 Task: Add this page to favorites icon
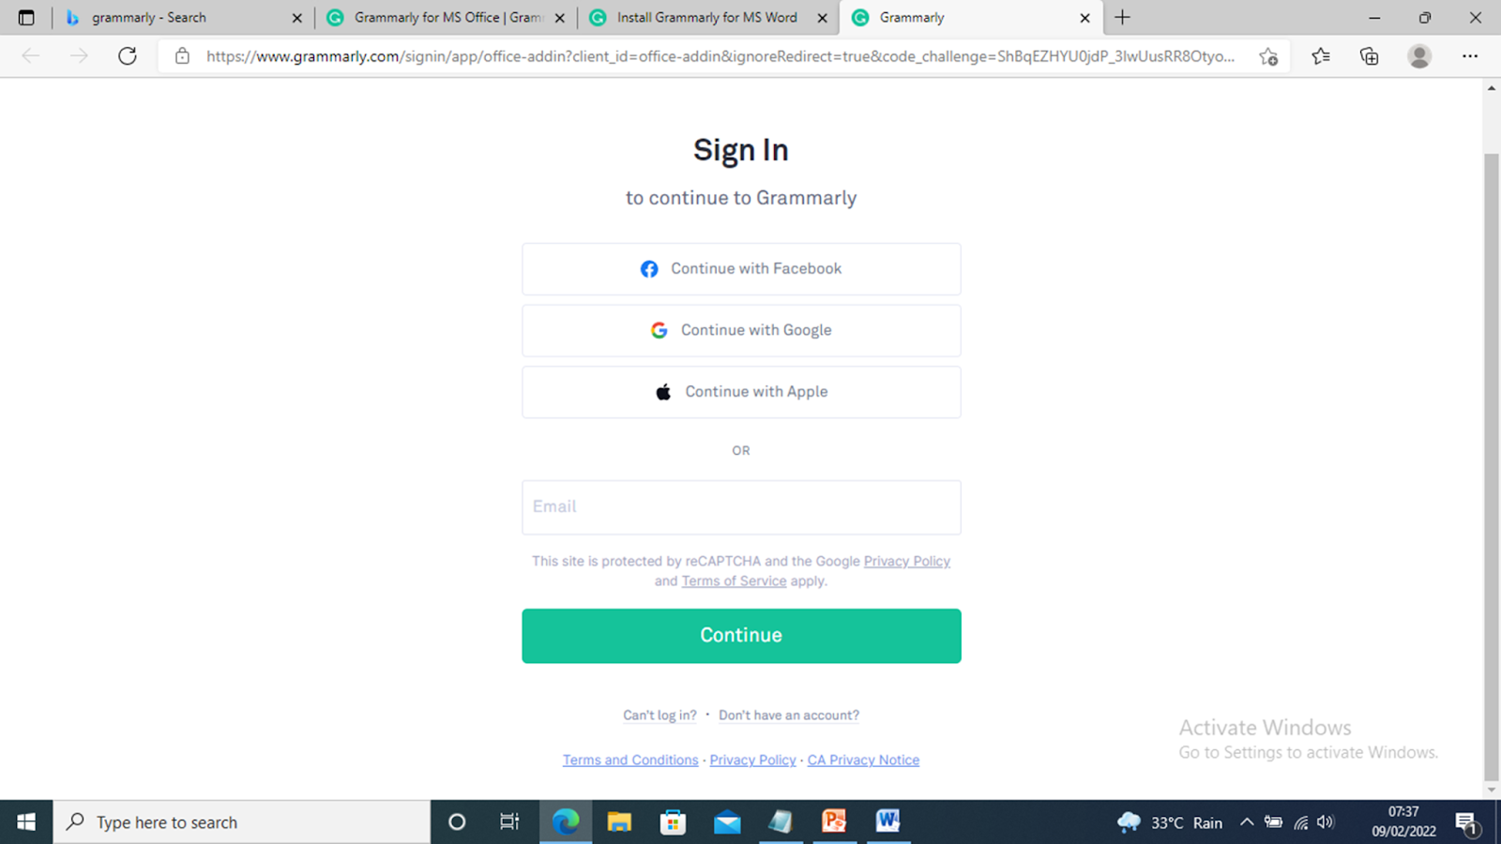tap(1268, 56)
